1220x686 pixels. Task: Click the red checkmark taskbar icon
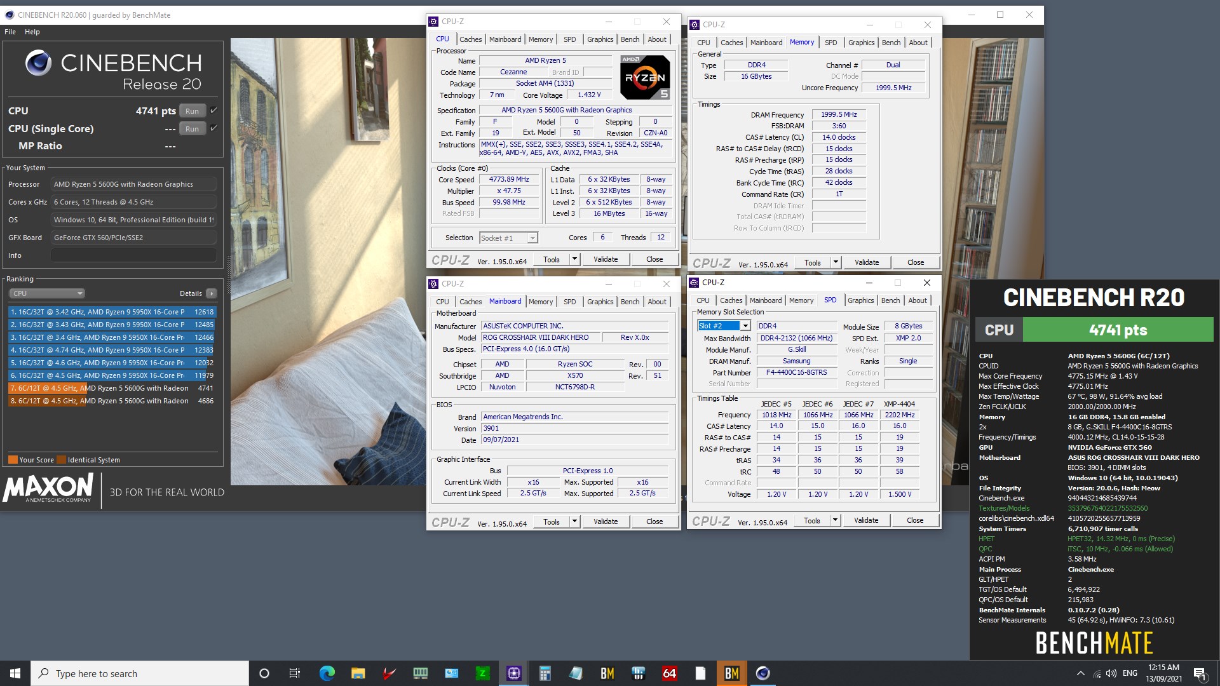click(x=389, y=673)
